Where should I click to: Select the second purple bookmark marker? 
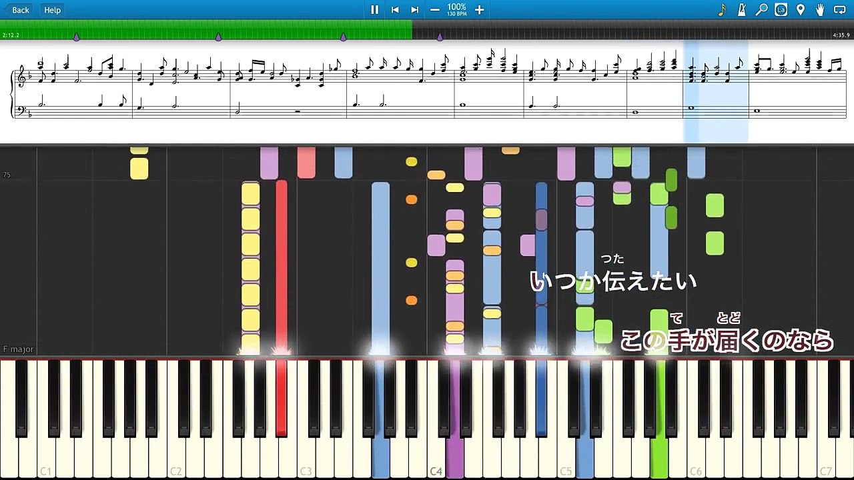tap(219, 37)
